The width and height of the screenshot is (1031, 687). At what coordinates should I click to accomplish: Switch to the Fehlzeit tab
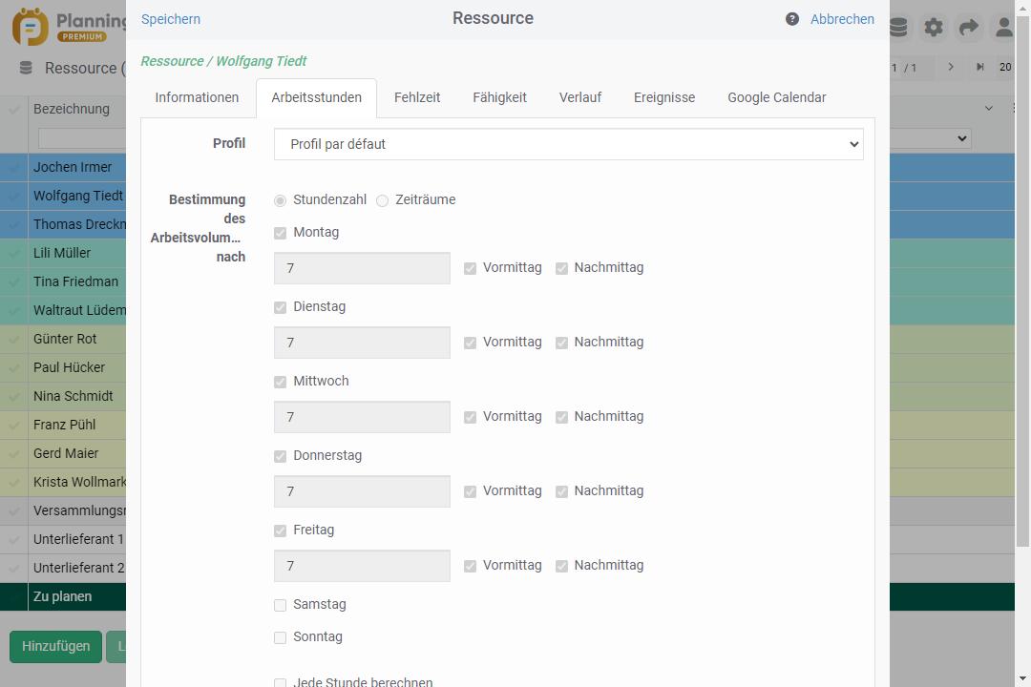417,97
